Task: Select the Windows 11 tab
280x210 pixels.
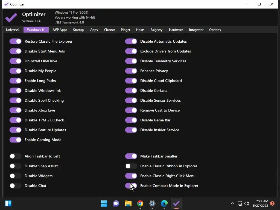Action: [36, 30]
